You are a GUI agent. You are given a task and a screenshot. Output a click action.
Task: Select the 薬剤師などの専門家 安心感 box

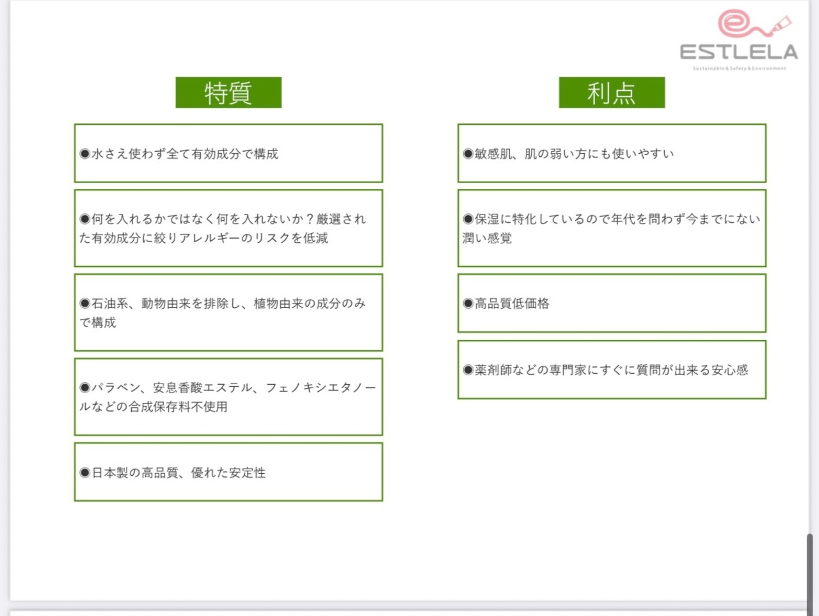(x=612, y=369)
